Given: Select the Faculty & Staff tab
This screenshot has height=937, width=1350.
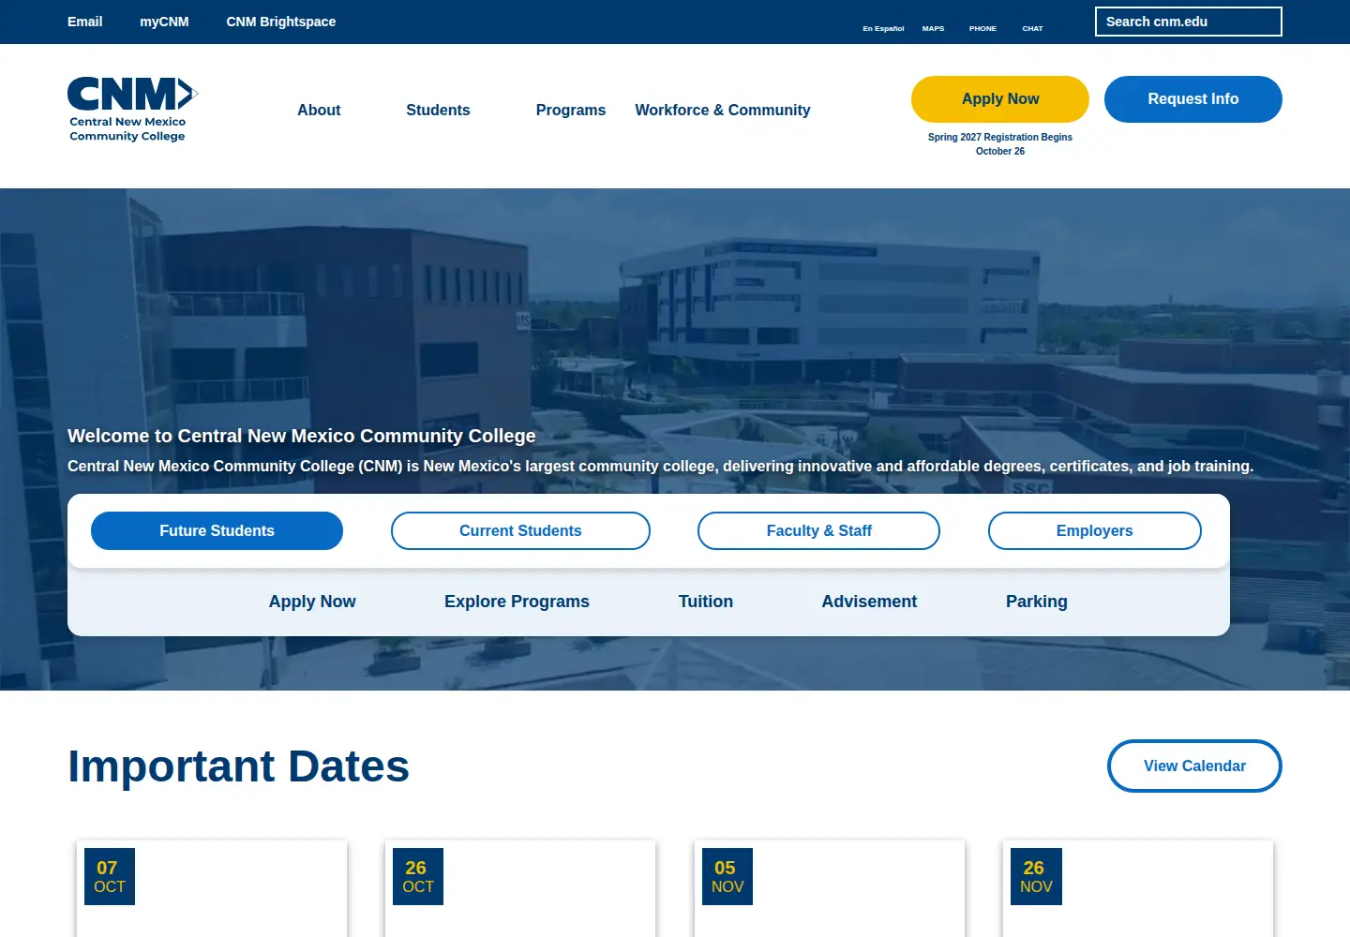Looking at the screenshot, I should coord(818,530).
